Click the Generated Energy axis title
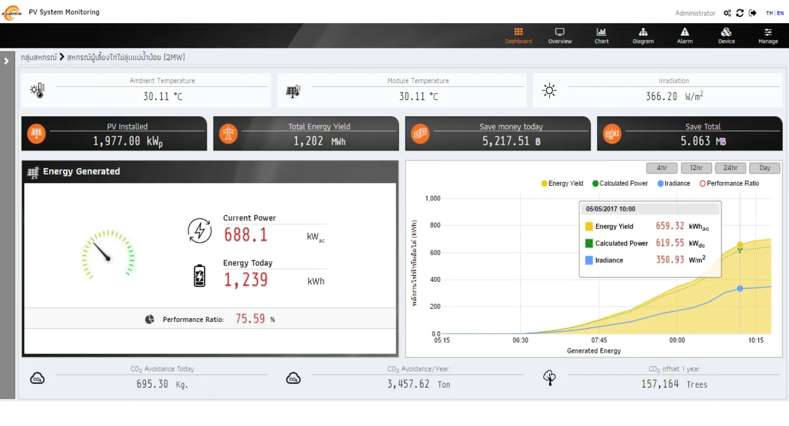This screenshot has height=426, width=789. pyautogui.click(x=594, y=351)
